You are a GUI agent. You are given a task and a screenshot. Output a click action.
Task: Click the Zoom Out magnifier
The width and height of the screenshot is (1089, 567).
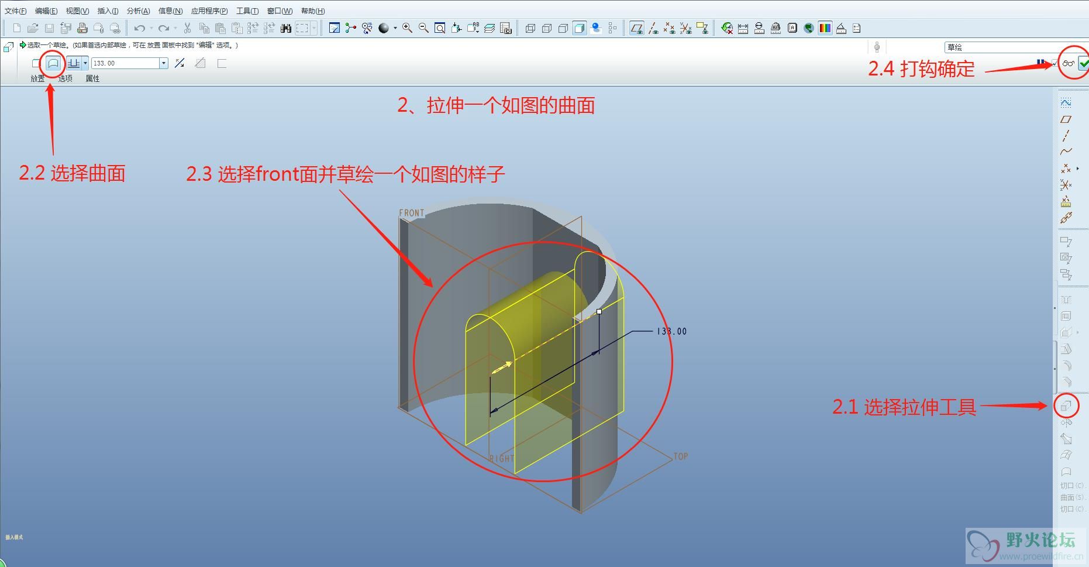pyautogui.click(x=423, y=28)
